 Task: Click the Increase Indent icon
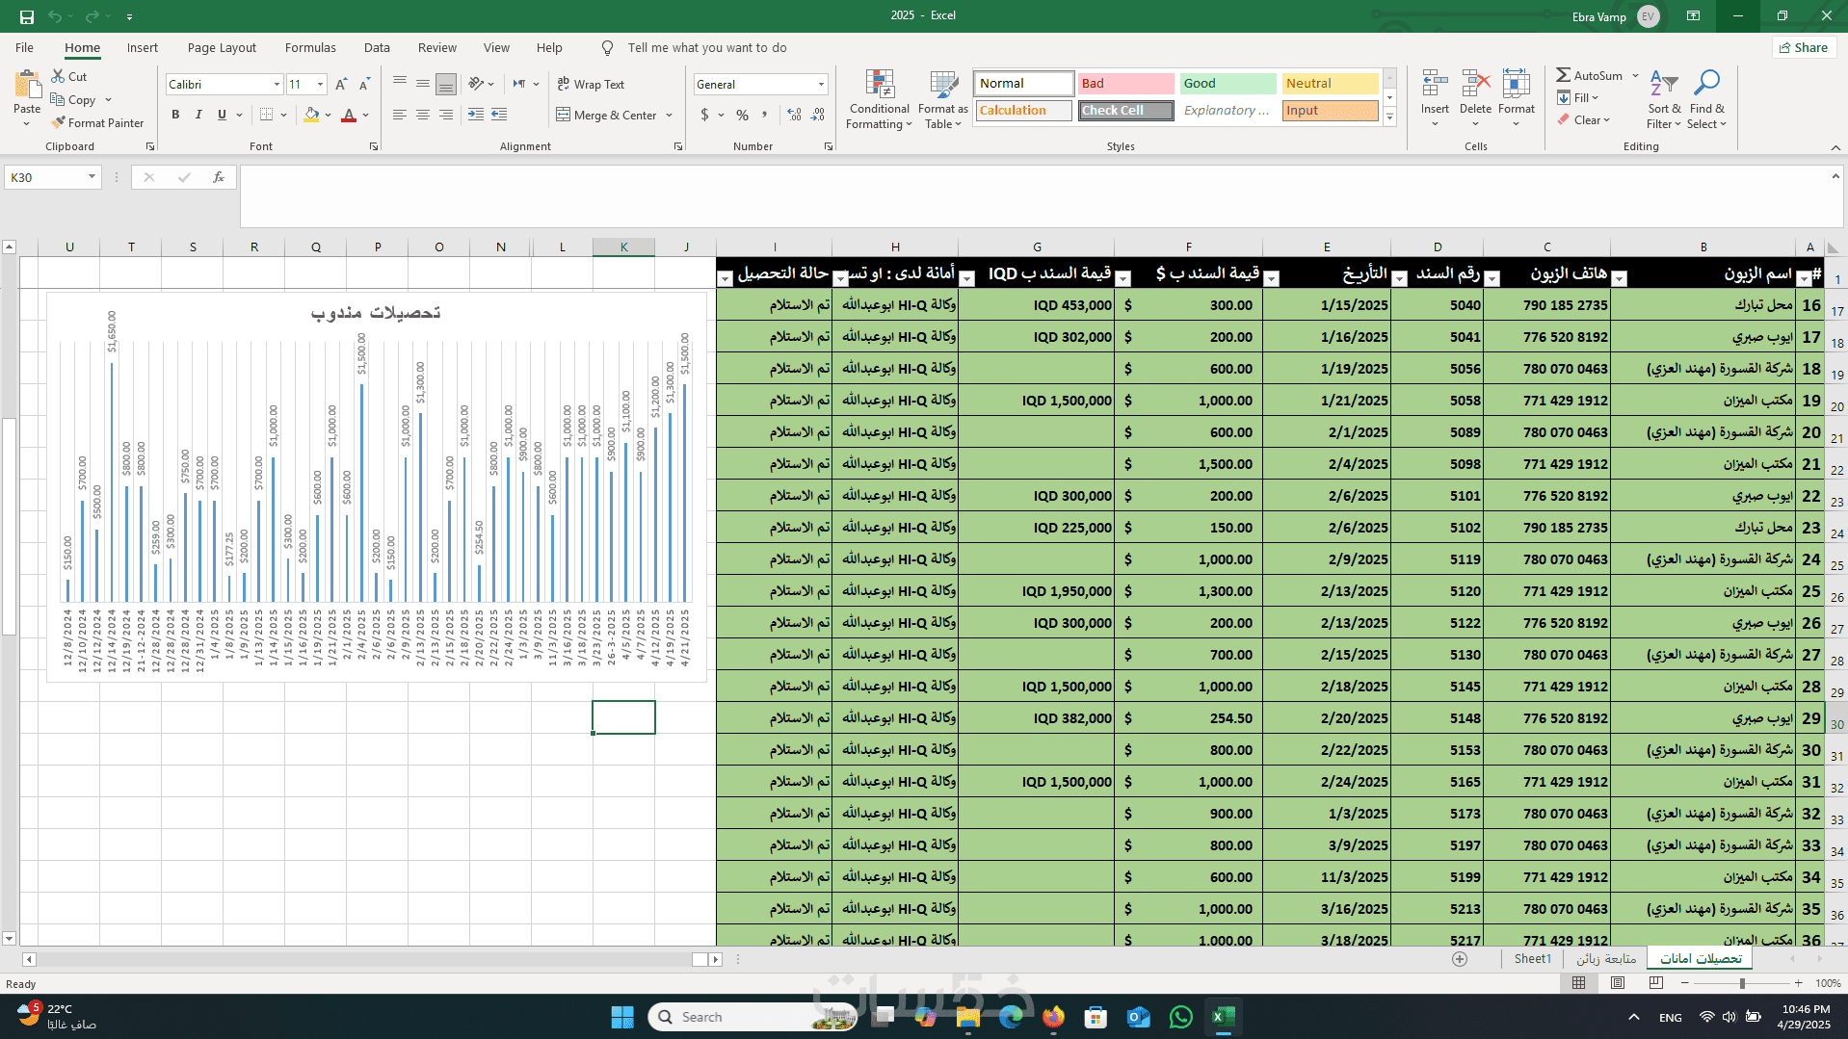[x=499, y=115]
